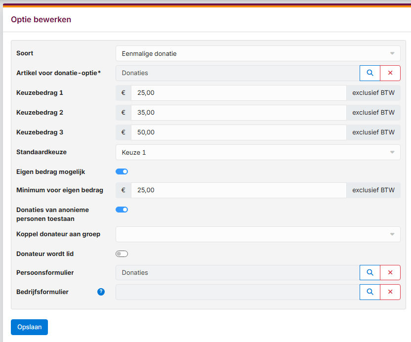This screenshot has width=411, height=342.
Task: Clear the Artikel voor donatie-optie field
Action: (x=390, y=73)
